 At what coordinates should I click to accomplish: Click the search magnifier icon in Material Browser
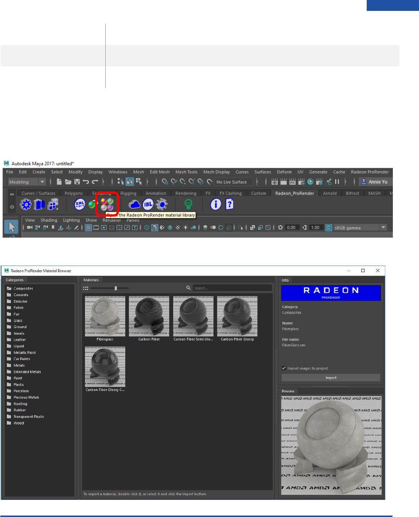click(x=188, y=288)
